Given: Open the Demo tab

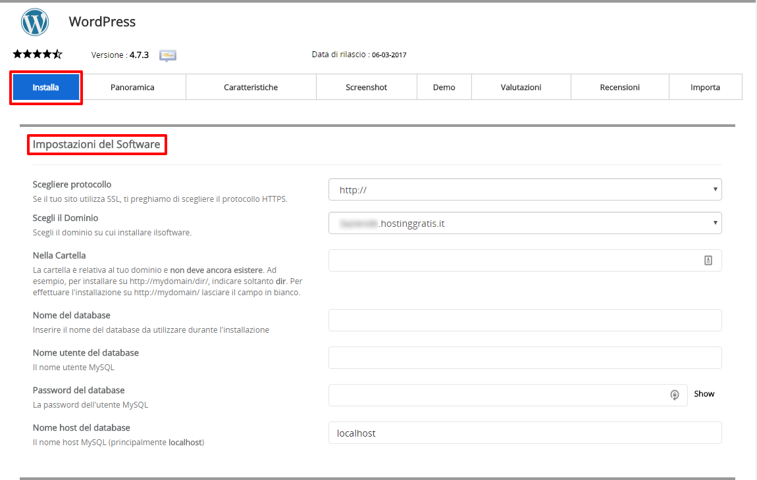Looking at the screenshot, I should coord(444,87).
